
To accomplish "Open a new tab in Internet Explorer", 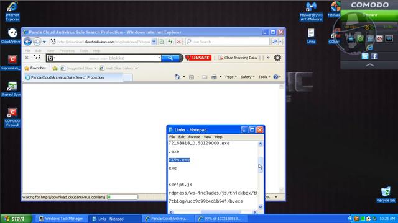I will pyautogui.click(x=127, y=77).
